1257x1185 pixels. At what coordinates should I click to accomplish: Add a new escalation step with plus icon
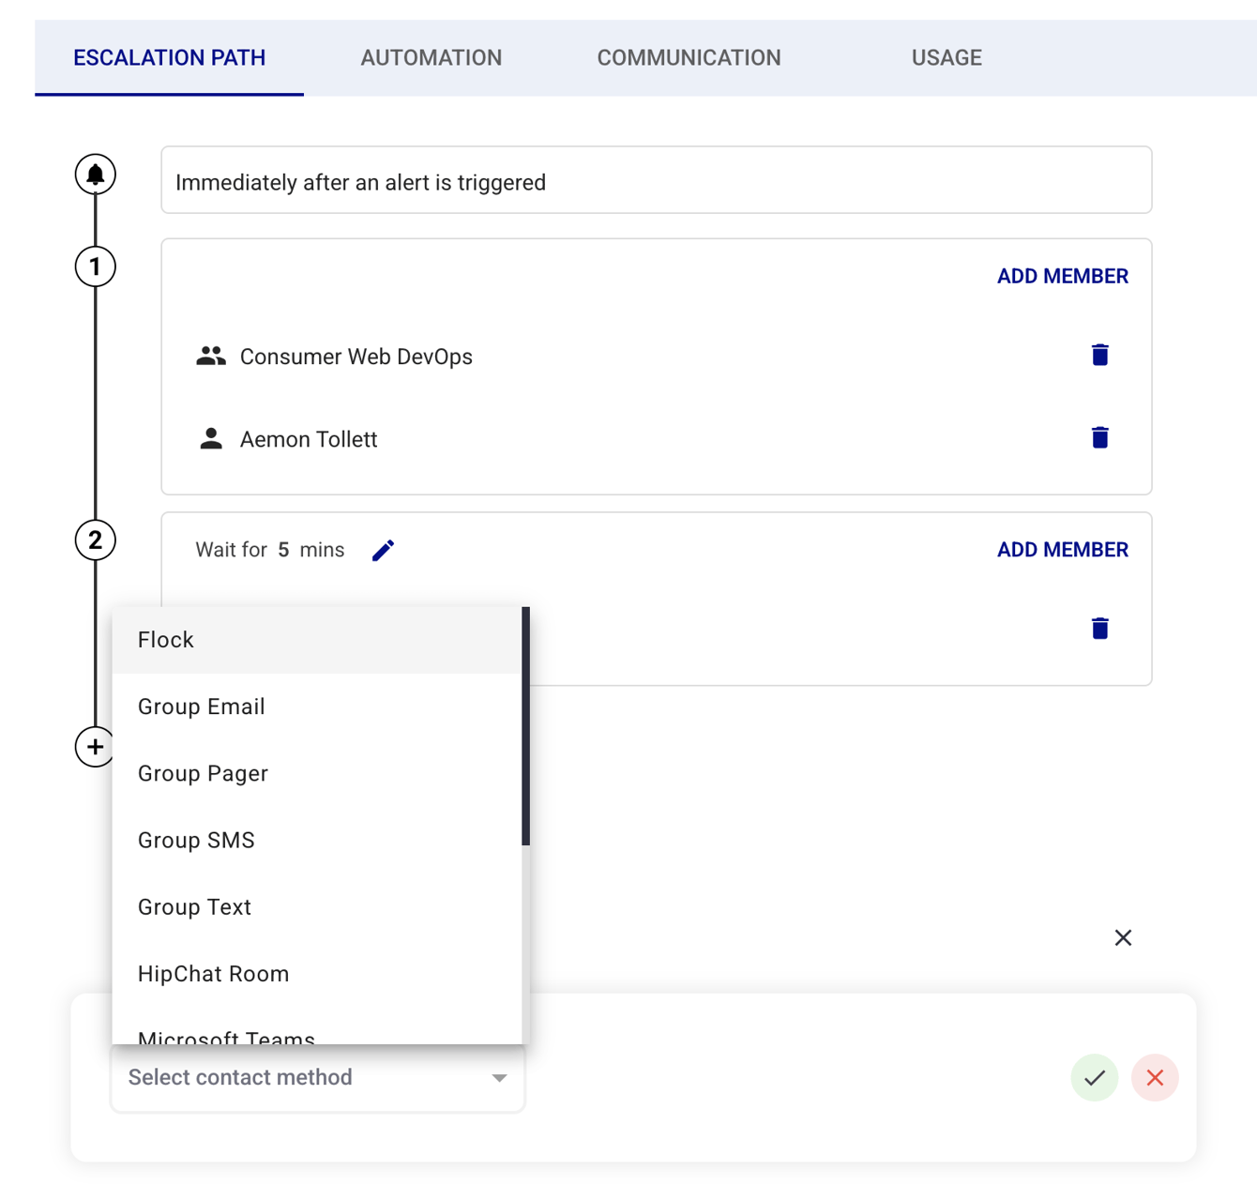point(95,747)
